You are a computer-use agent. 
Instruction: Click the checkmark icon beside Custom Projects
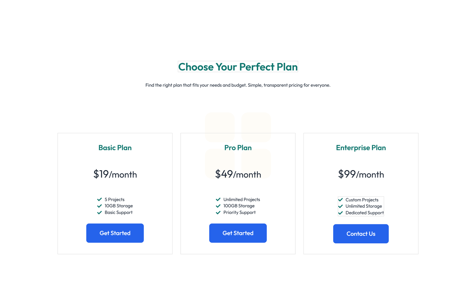(341, 200)
